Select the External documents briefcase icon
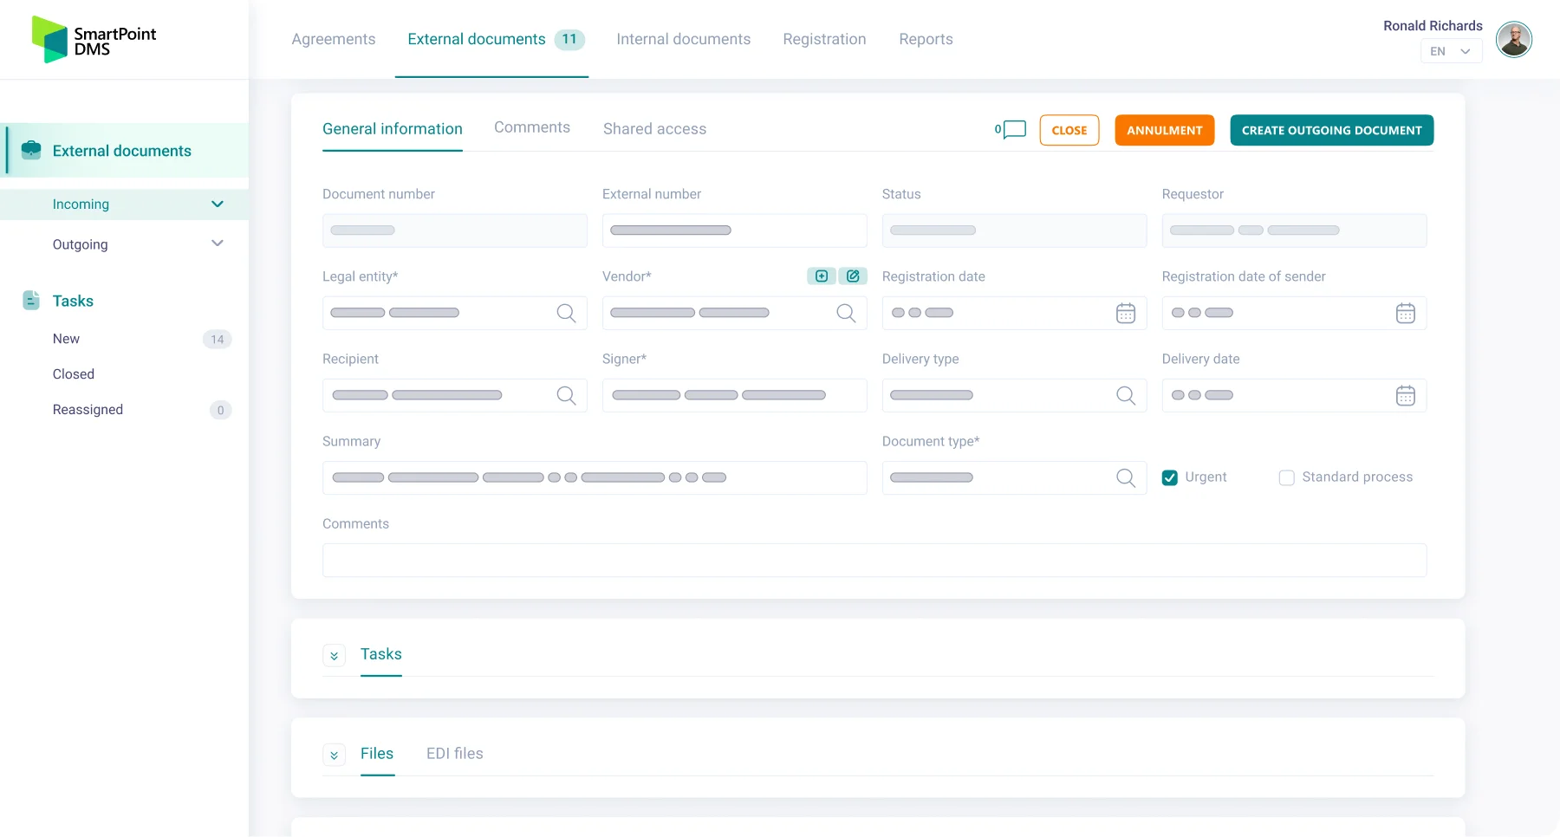Screen dimensions: 1560x837 [x=30, y=150]
